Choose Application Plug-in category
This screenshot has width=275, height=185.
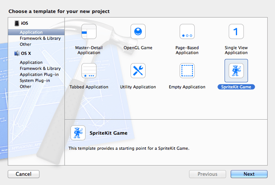(x=38, y=74)
